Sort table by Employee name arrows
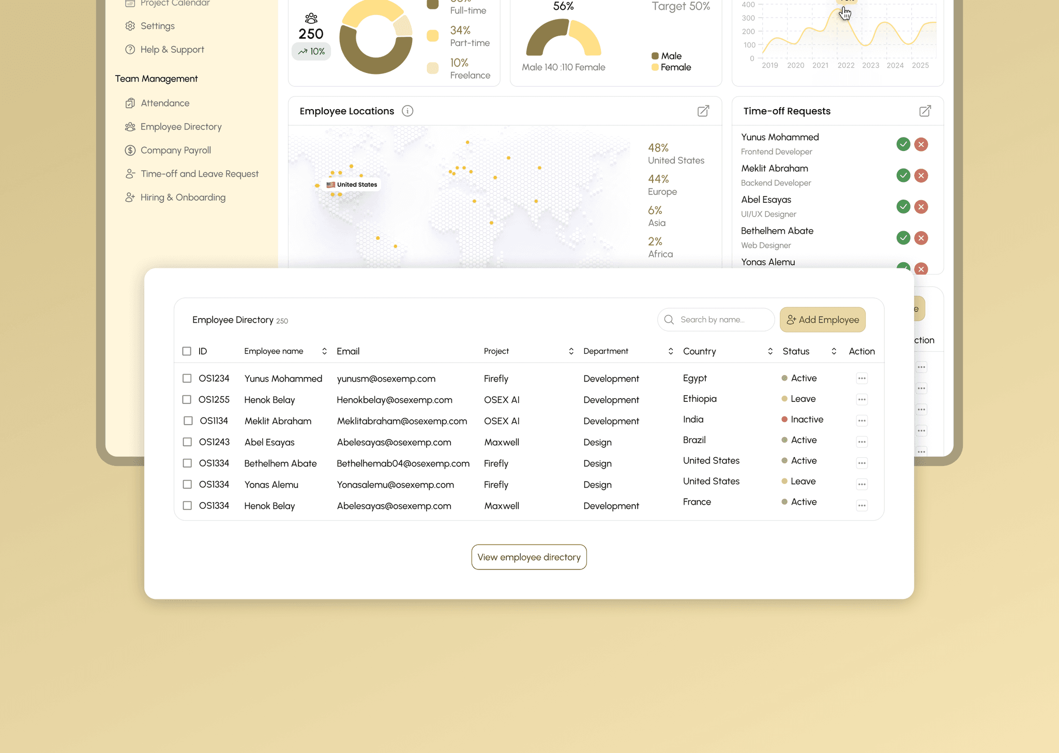1059x753 pixels. [x=324, y=351]
